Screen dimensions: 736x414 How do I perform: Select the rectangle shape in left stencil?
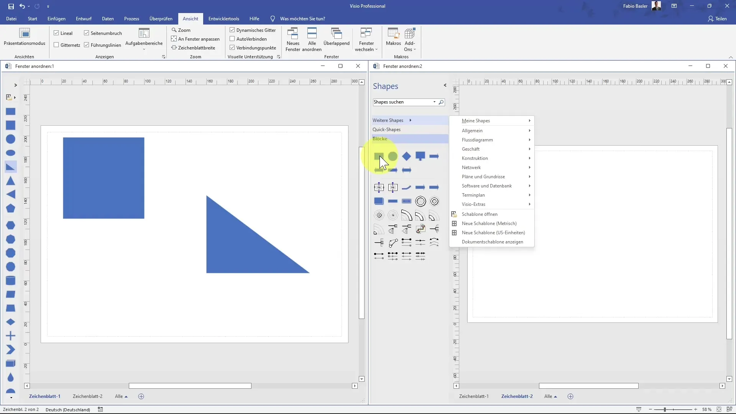coord(11,112)
